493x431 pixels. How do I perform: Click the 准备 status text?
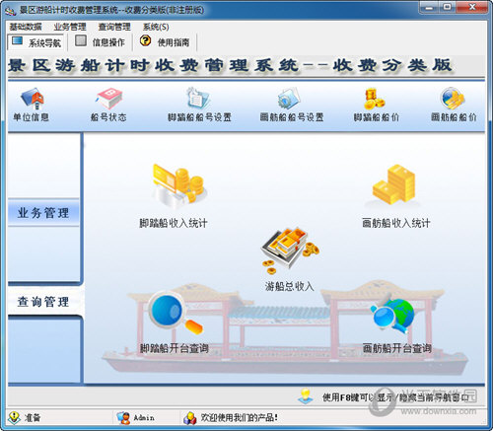click(33, 417)
